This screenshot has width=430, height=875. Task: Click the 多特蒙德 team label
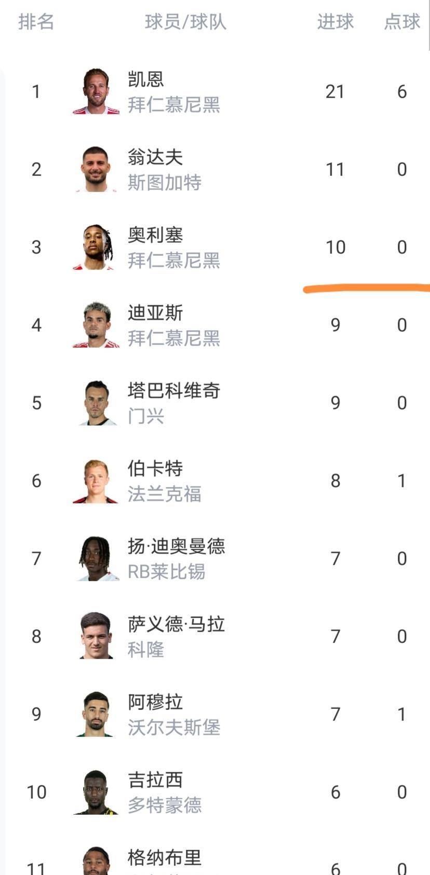click(x=165, y=805)
